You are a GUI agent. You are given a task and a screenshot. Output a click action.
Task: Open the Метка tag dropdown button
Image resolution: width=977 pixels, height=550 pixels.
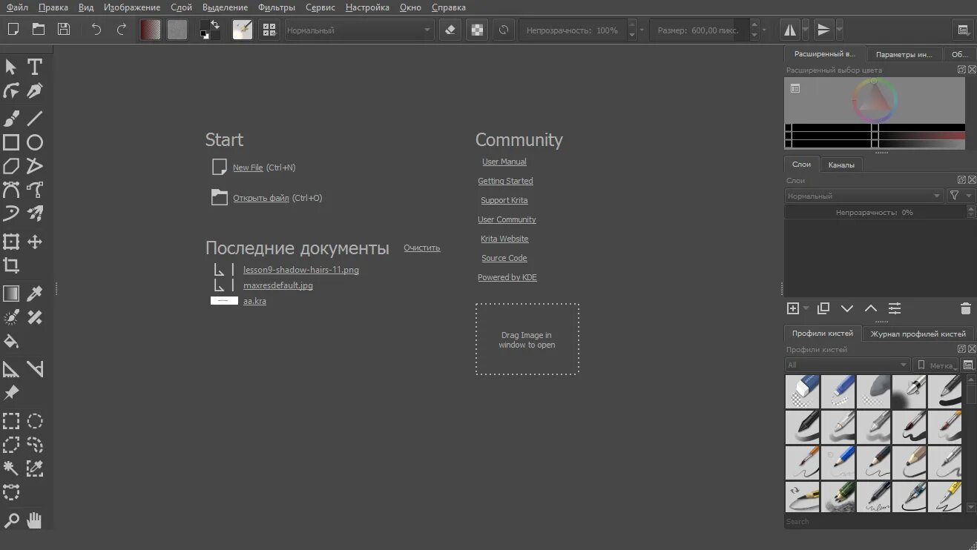(935, 365)
